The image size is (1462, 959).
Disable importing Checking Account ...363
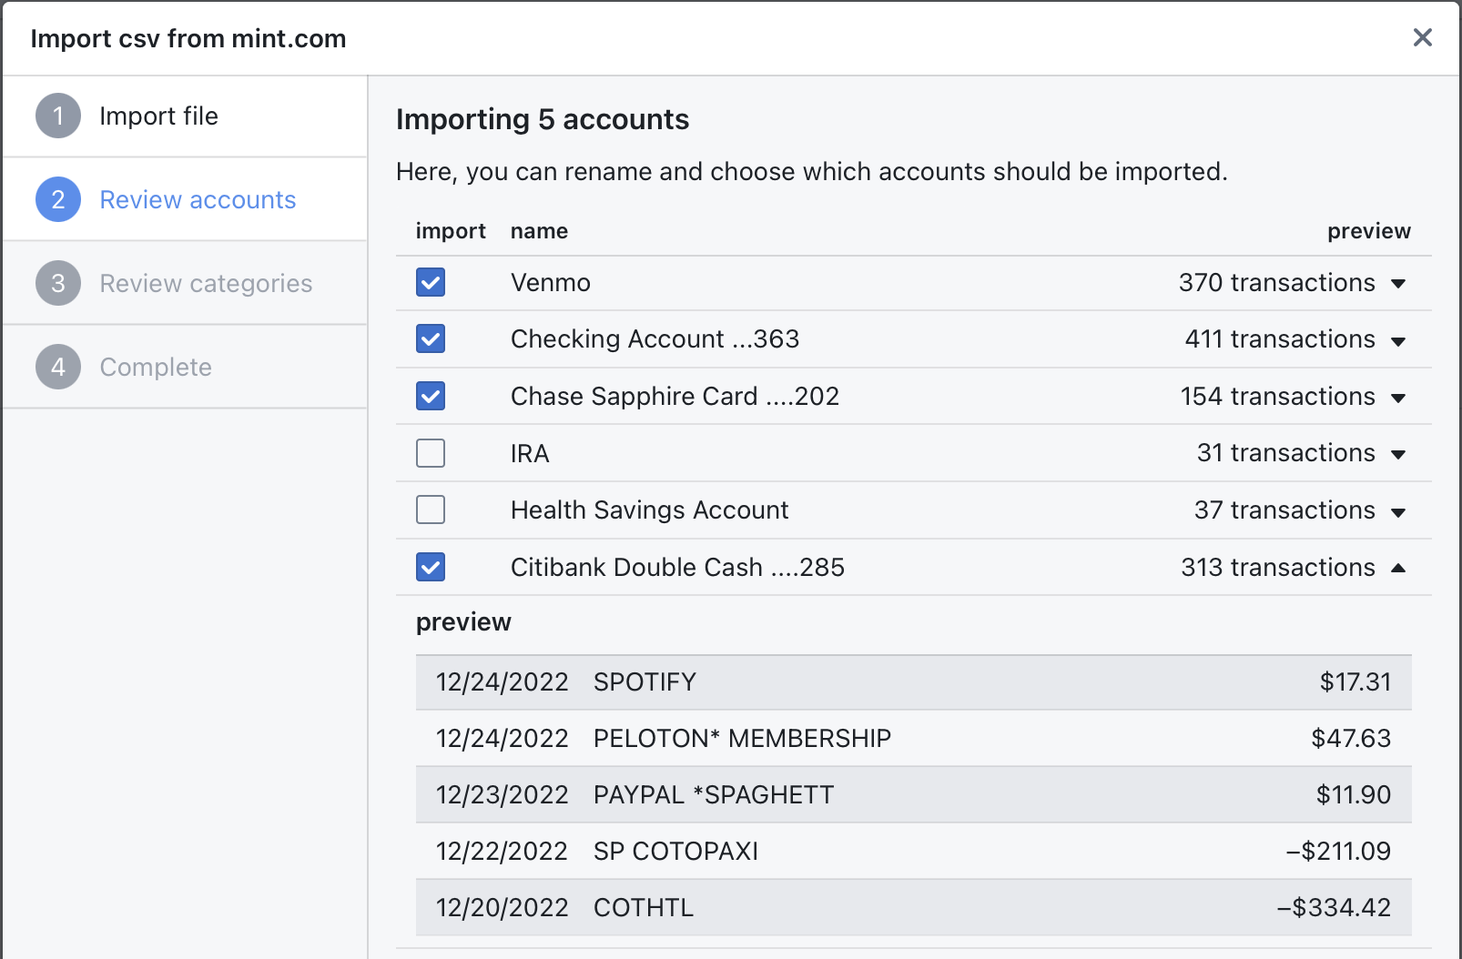click(430, 338)
